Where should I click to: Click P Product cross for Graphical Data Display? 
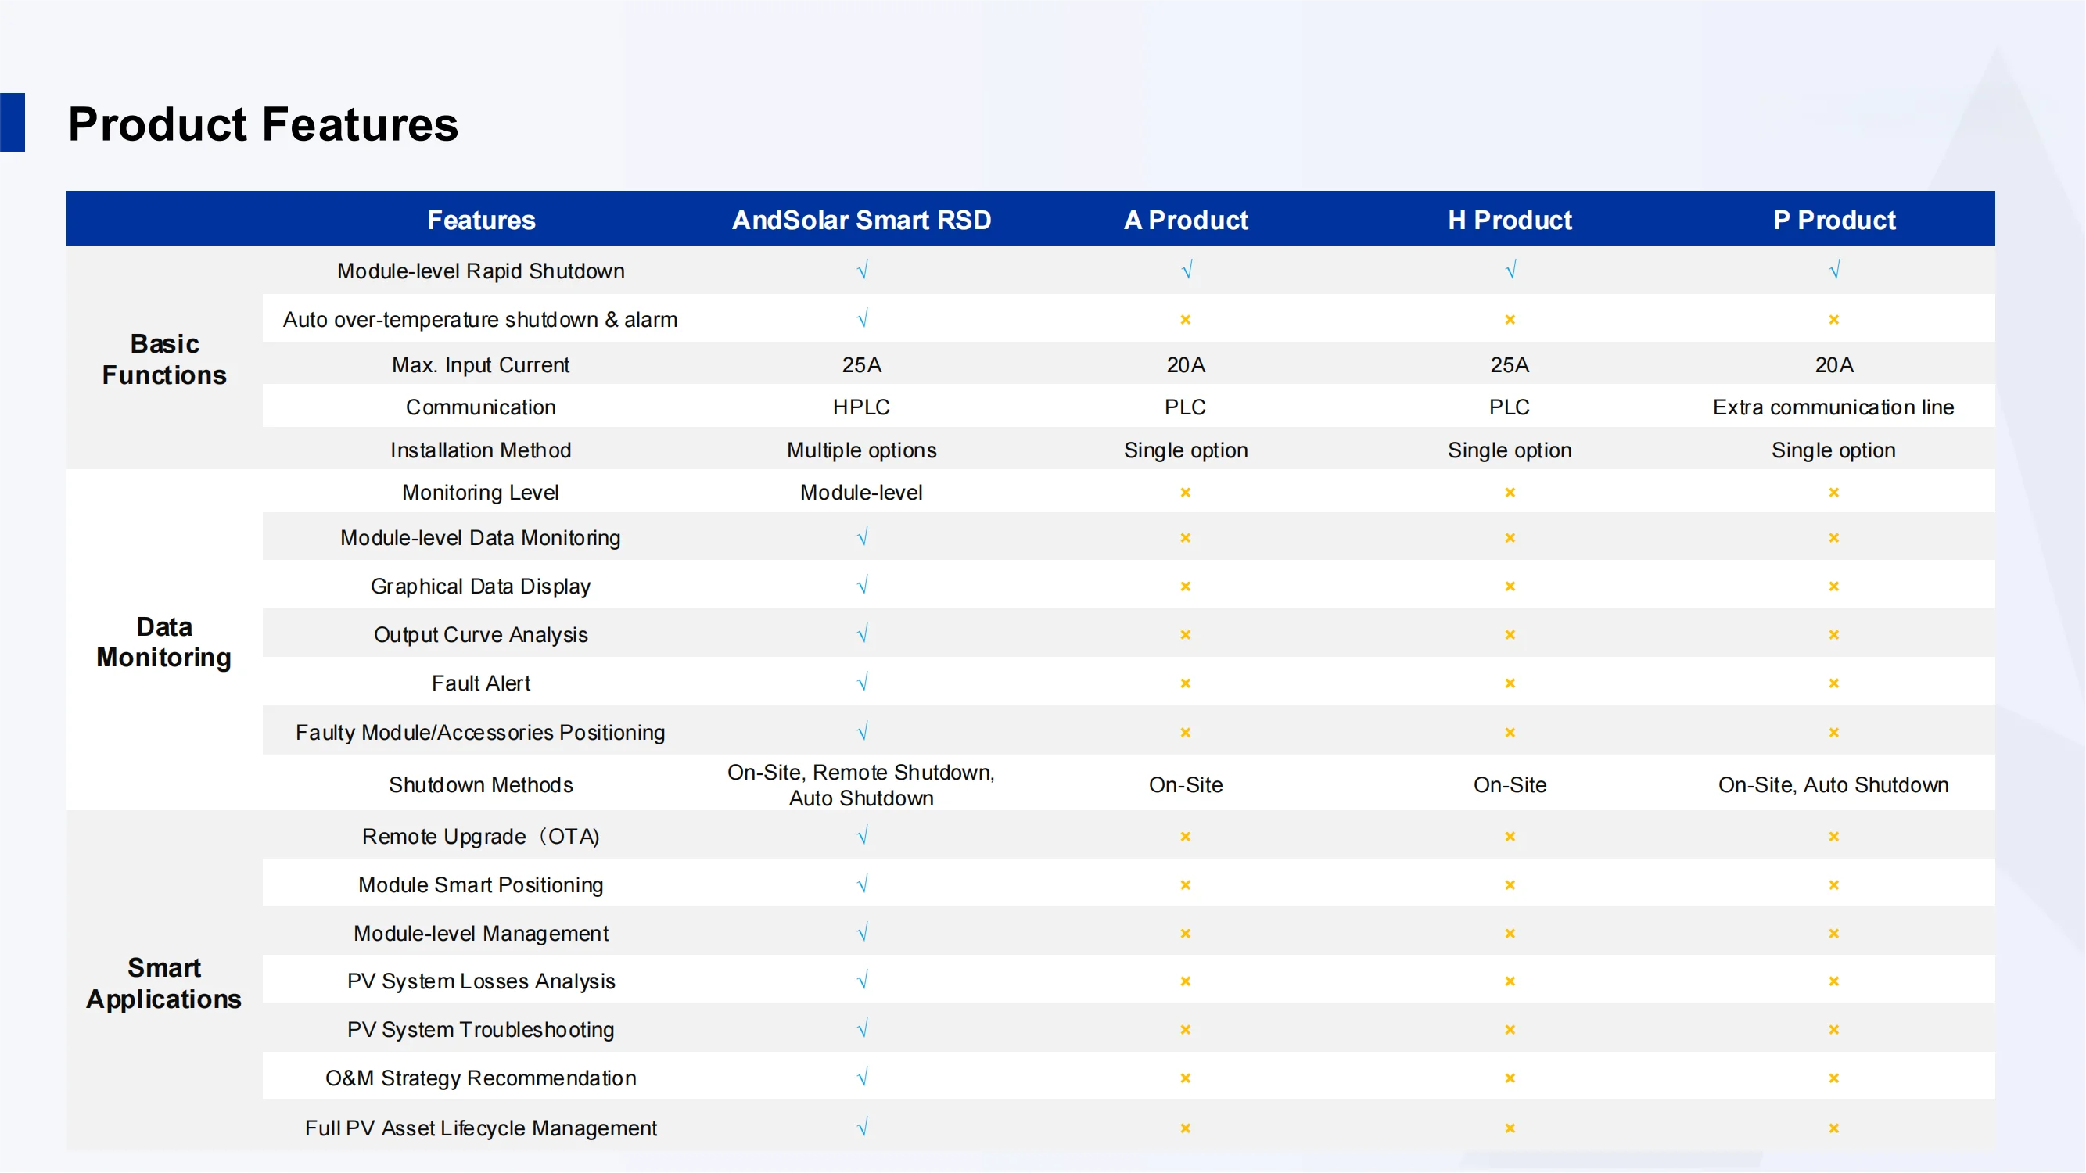(x=1834, y=586)
